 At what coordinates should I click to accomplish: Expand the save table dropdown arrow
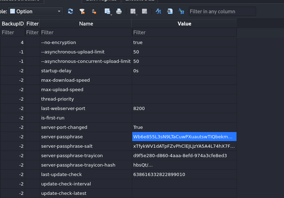click(x=111, y=15)
